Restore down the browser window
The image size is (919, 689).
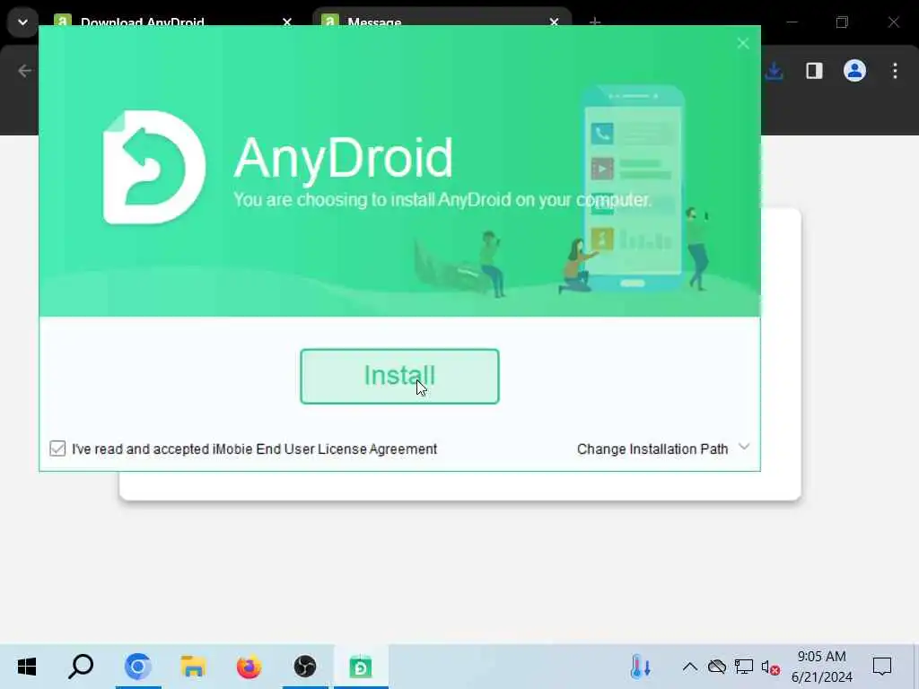click(x=842, y=22)
